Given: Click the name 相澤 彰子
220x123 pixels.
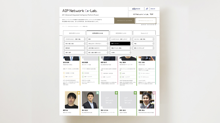Looking at the screenshot, I should point(104,62).
